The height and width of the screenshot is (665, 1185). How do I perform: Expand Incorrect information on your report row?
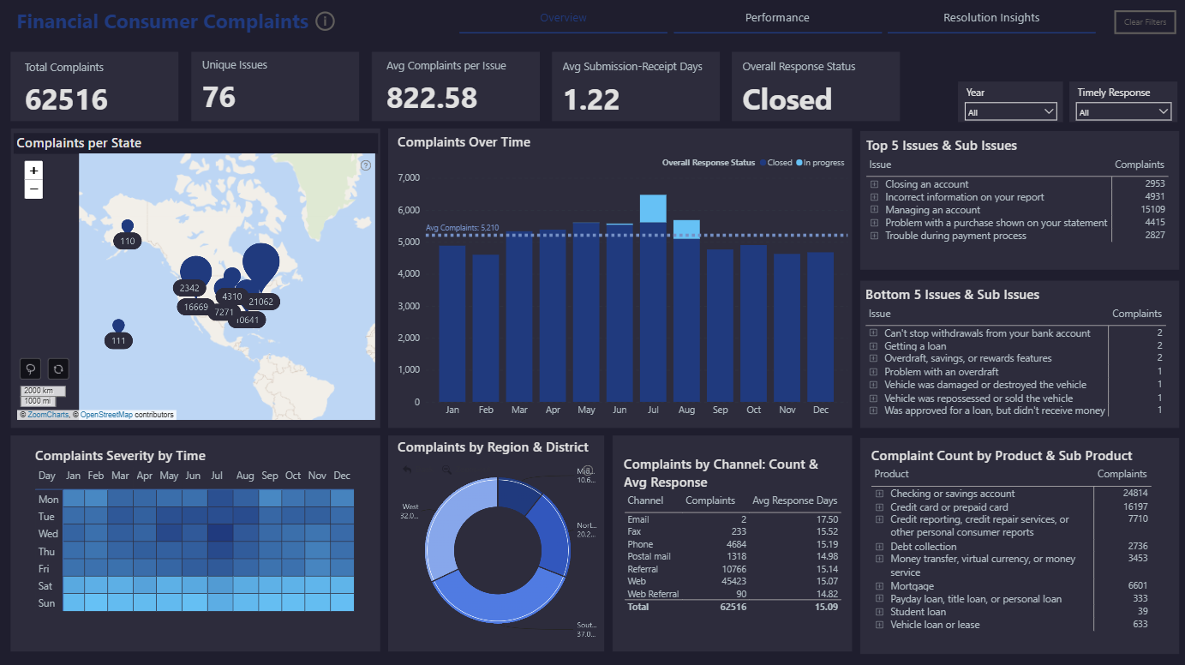point(874,197)
